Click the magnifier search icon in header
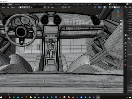The height and width of the screenshot is (99, 132). (32, 7)
